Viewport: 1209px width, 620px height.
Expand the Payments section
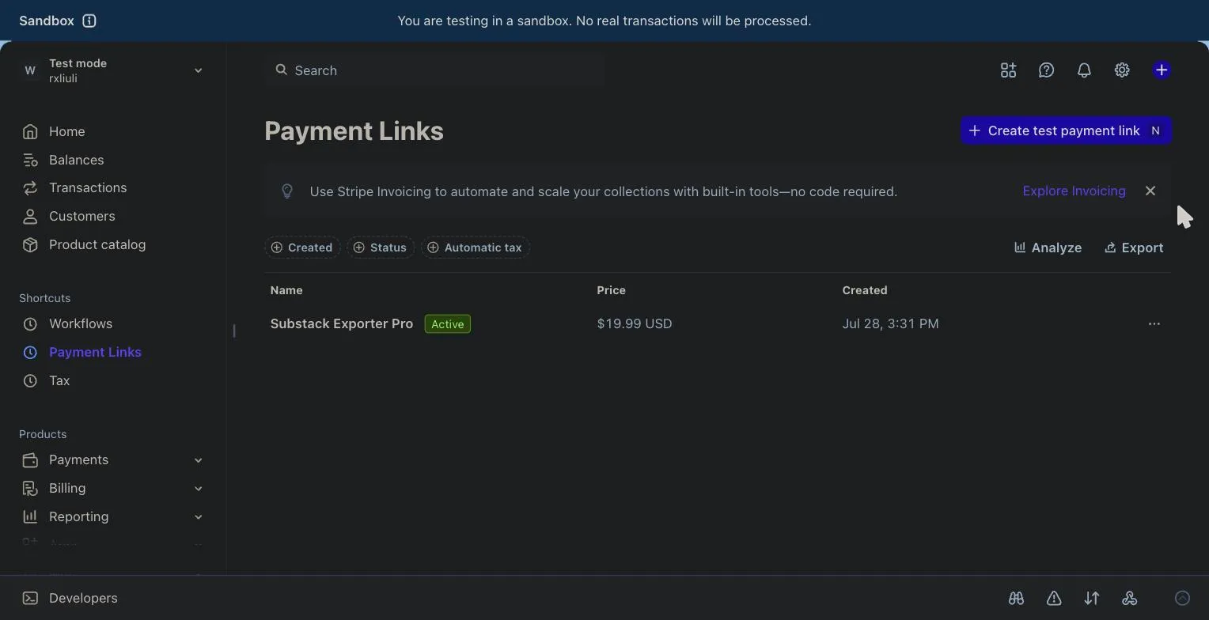click(x=113, y=459)
